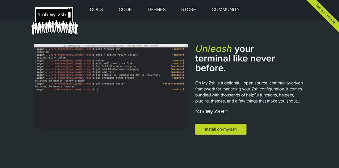Visit the STORE navigation link
Image resolution: width=339 pixels, height=168 pixels.
(x=189, y=10)
